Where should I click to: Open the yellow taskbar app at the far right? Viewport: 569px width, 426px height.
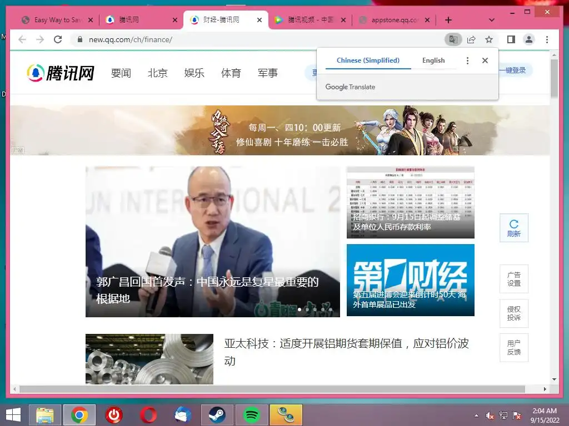(x=286, y=415)
